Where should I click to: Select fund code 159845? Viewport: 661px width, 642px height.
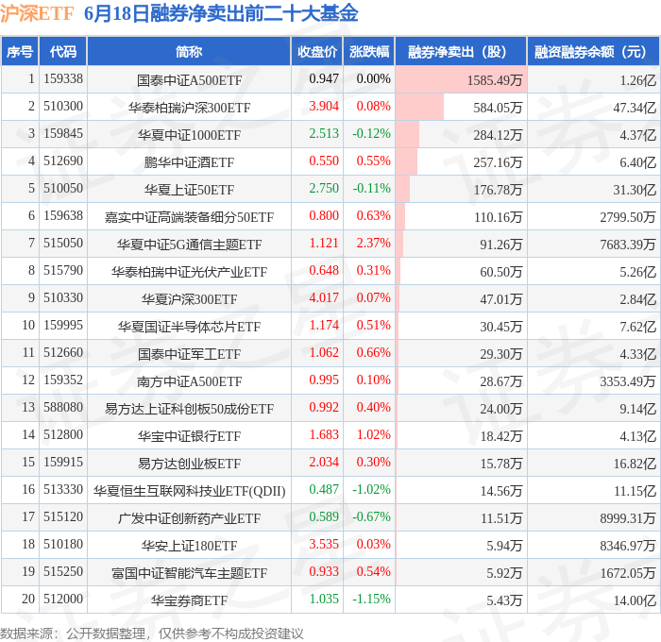63,134
